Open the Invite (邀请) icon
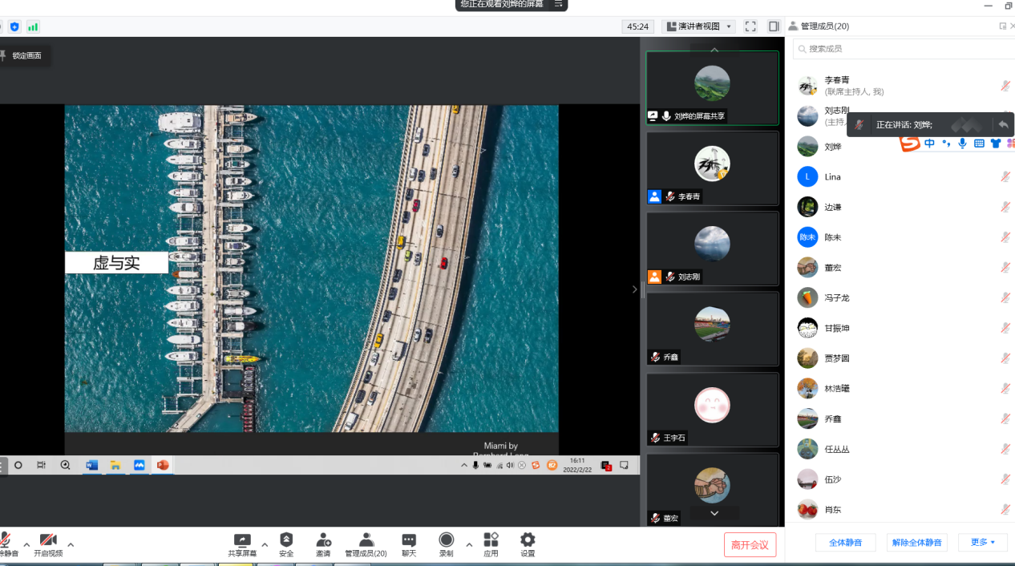The image size is (1015, 566). (323, 544)
